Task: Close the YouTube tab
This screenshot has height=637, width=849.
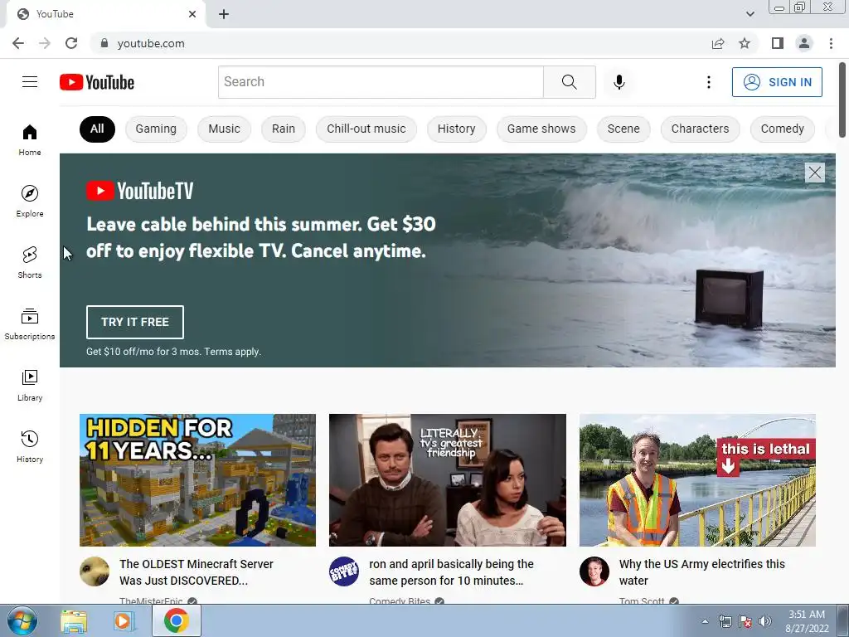Action: pyautogui.click(x=192, y=14)
